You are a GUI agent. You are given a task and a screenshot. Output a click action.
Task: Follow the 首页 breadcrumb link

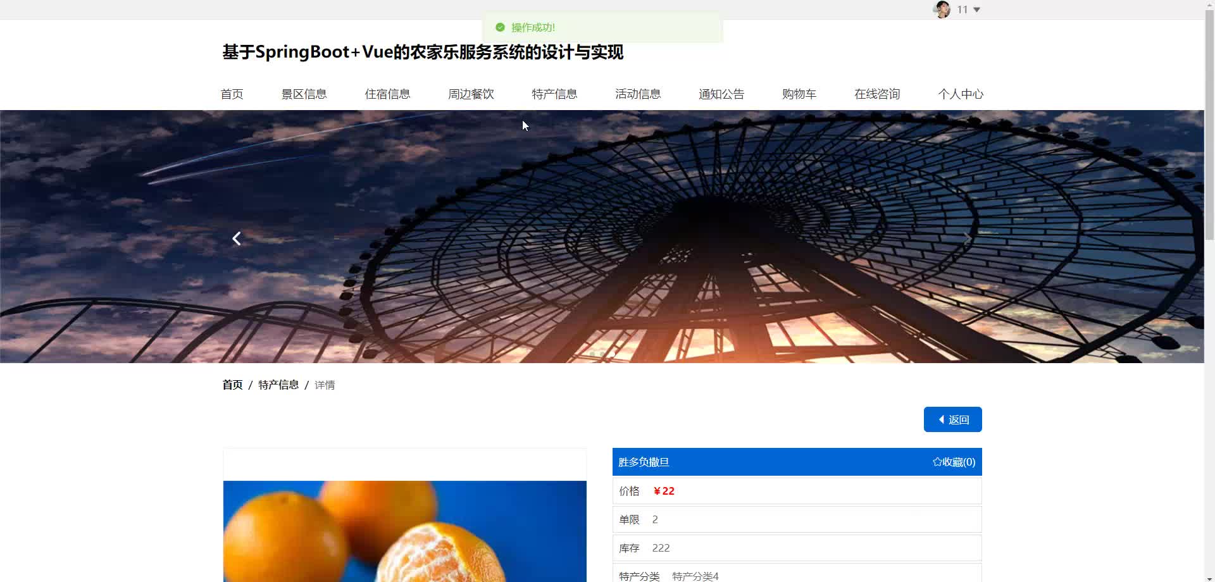(232, 385)
